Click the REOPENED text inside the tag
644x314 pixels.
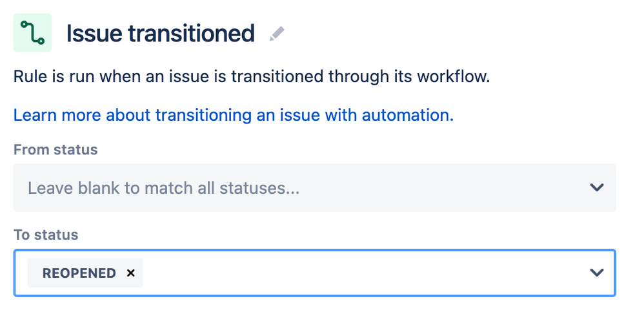[79, 273]
